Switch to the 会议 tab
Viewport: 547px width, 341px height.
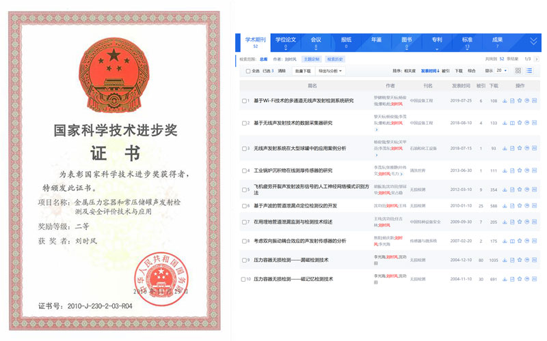click(x=316, y=42)
